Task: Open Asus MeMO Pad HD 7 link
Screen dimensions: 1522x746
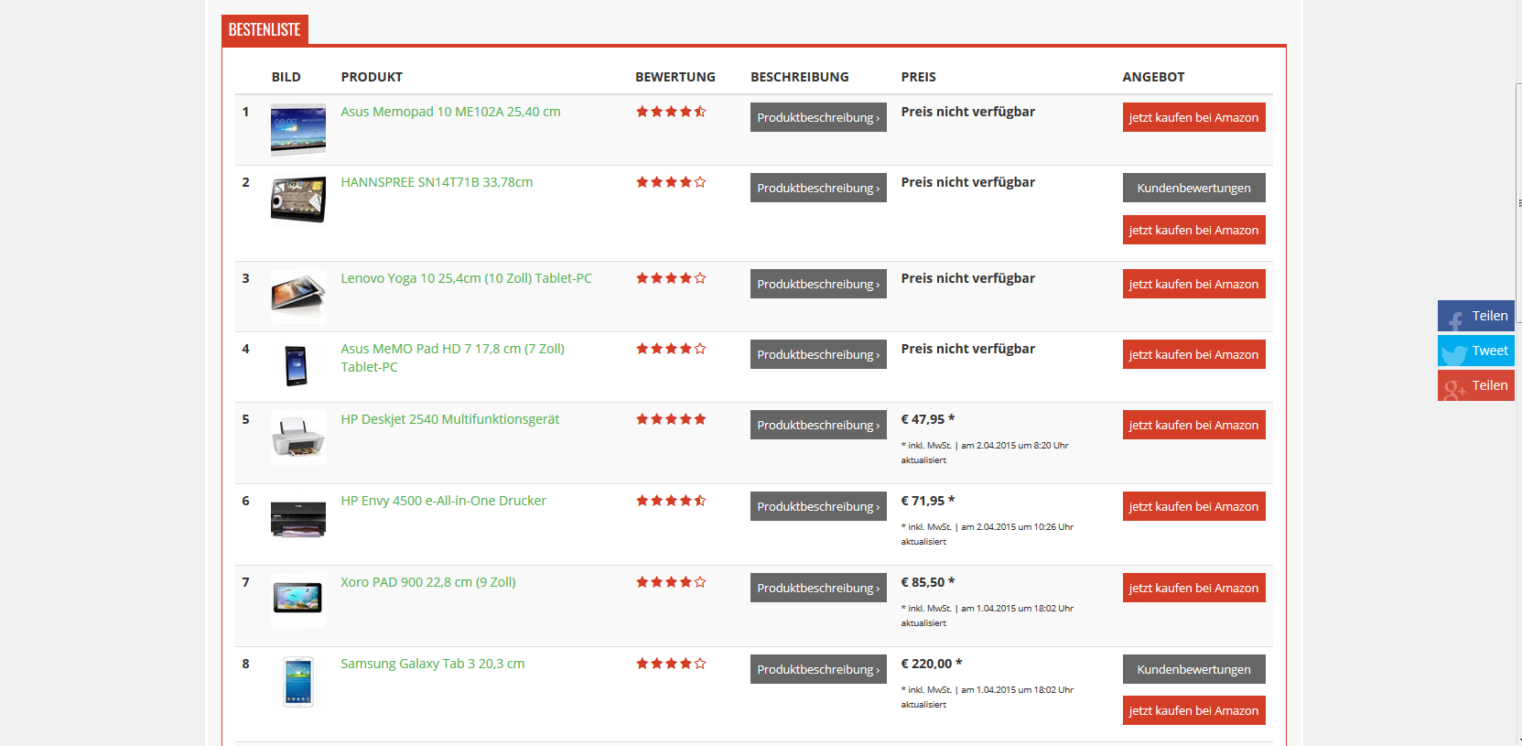Action: click(x=452, y=358)
